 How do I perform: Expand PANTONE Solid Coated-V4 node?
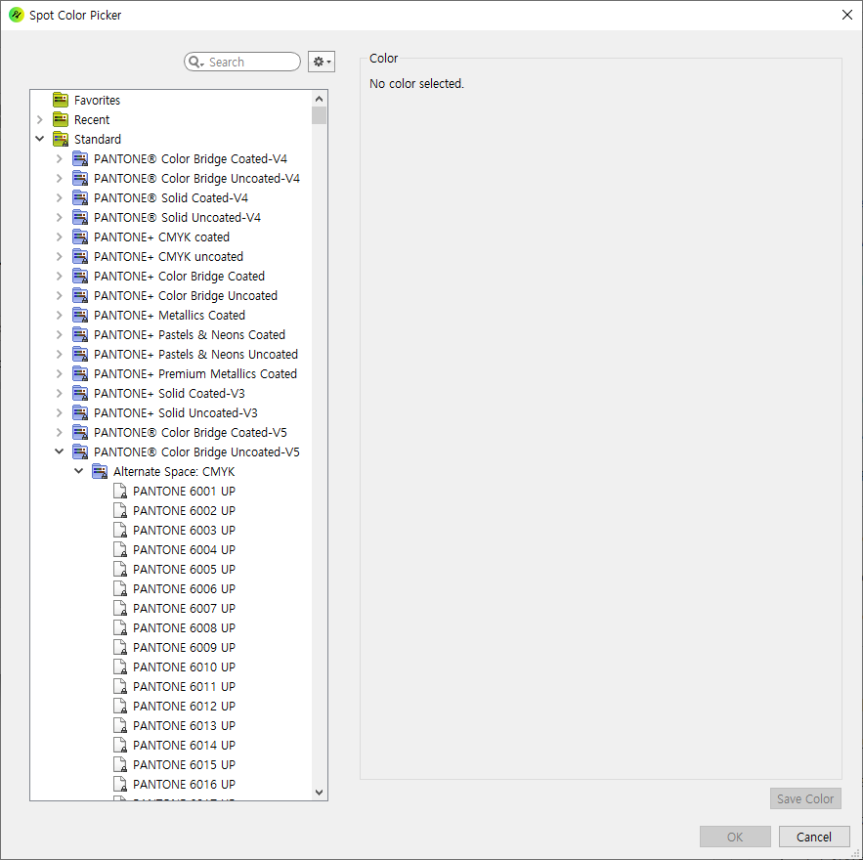point(60,197)
